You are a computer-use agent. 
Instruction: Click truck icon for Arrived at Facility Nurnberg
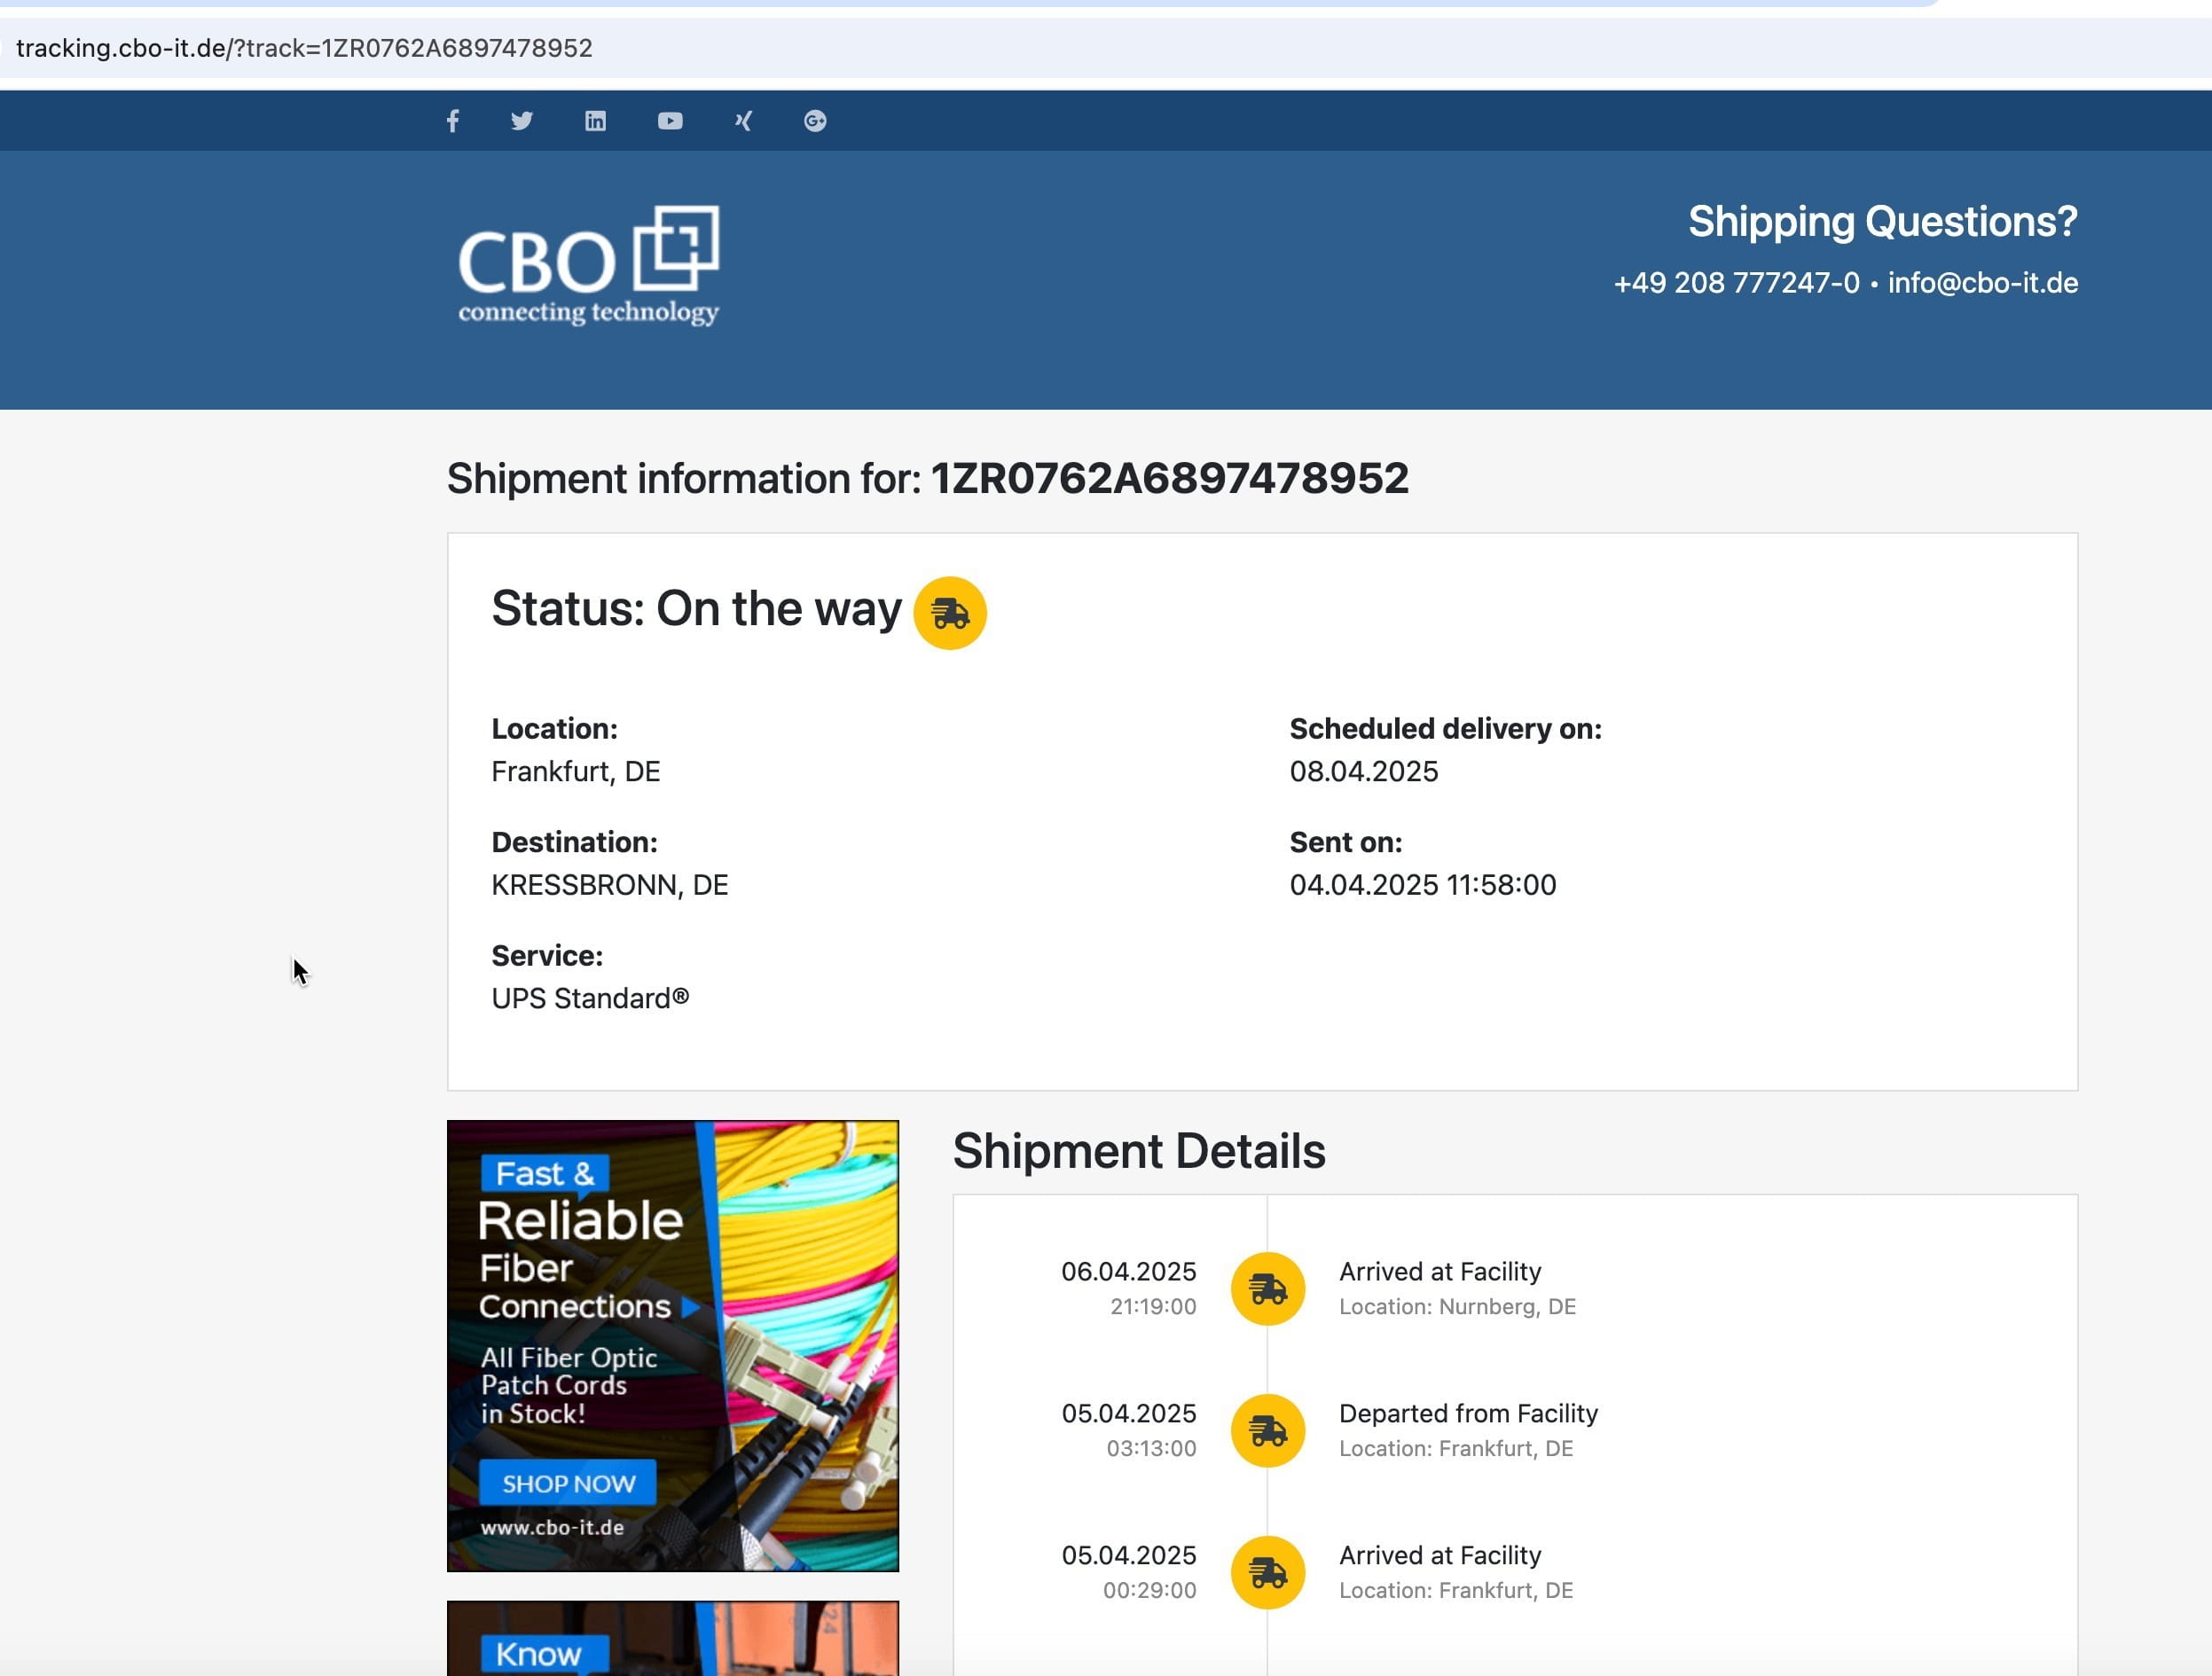[x=1267, y=1289]
